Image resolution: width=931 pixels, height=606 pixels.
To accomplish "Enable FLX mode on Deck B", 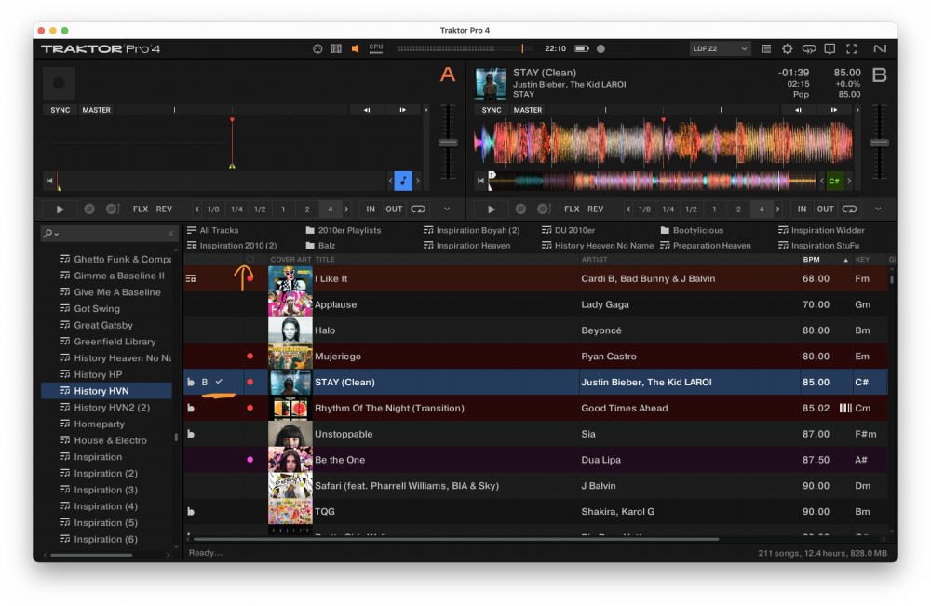I will pos(572,209).
